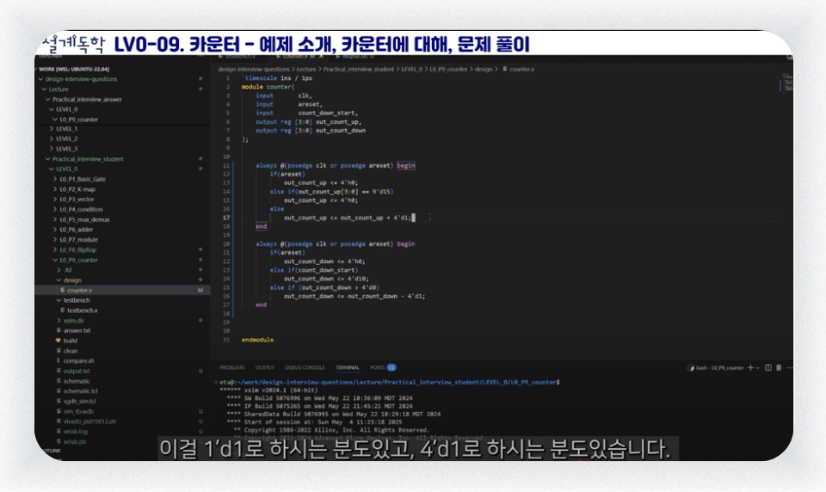Click the answer.txt file icon
The height and width of the screenshot is (492, 826).
point(59,330)
